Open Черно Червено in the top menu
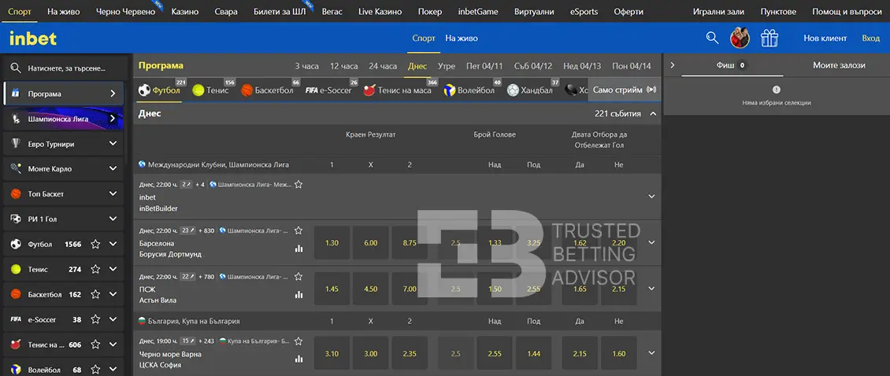 coord(125,11)
